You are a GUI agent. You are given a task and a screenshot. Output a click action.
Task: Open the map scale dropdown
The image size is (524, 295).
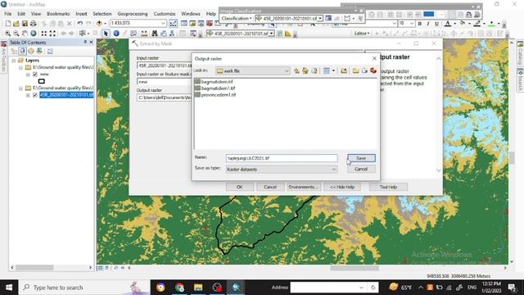coord(164,23)
